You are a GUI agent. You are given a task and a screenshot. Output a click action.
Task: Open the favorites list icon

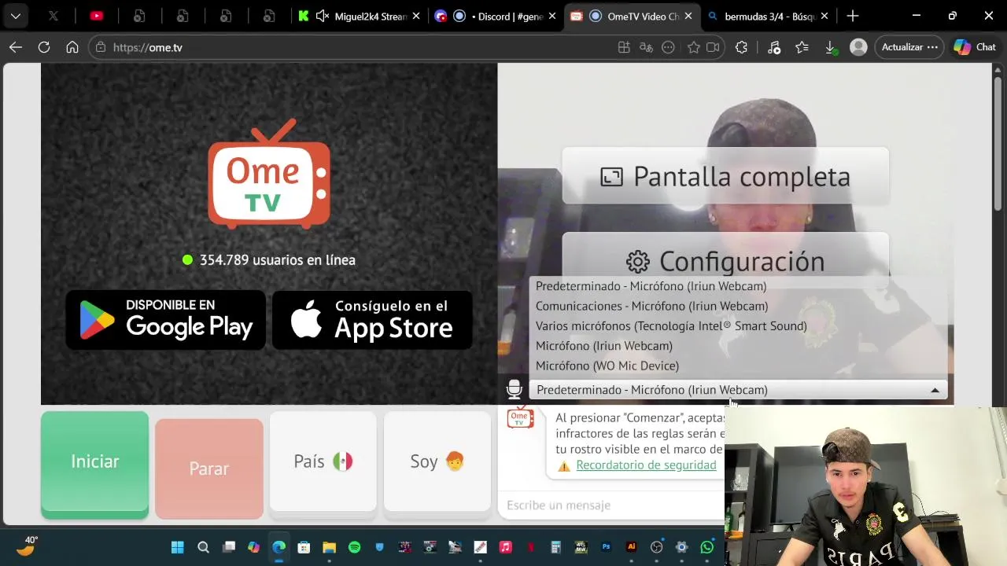pyautogui.click(x=802, y=47)
